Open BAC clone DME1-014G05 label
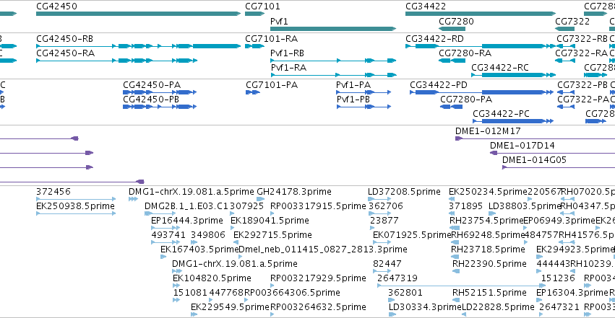 pos(534,159)
